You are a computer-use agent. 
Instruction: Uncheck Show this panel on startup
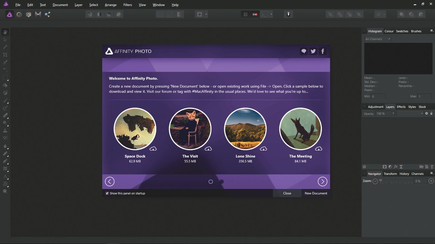(107, 193)
